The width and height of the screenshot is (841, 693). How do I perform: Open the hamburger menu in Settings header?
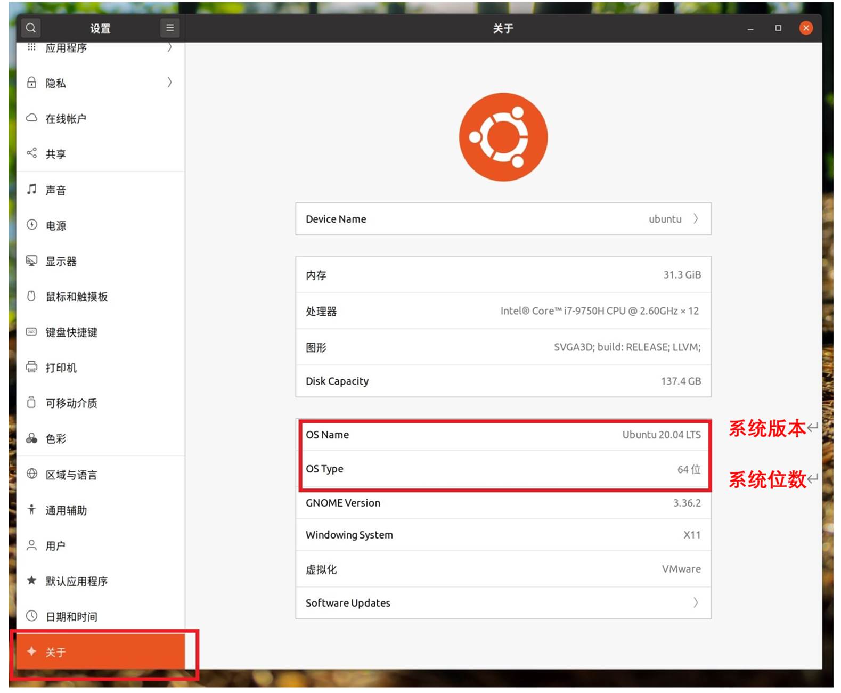click(170, 28)
